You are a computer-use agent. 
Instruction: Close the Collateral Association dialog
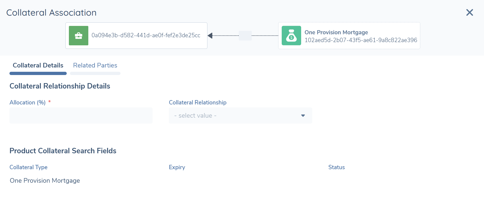click(469, 12)
